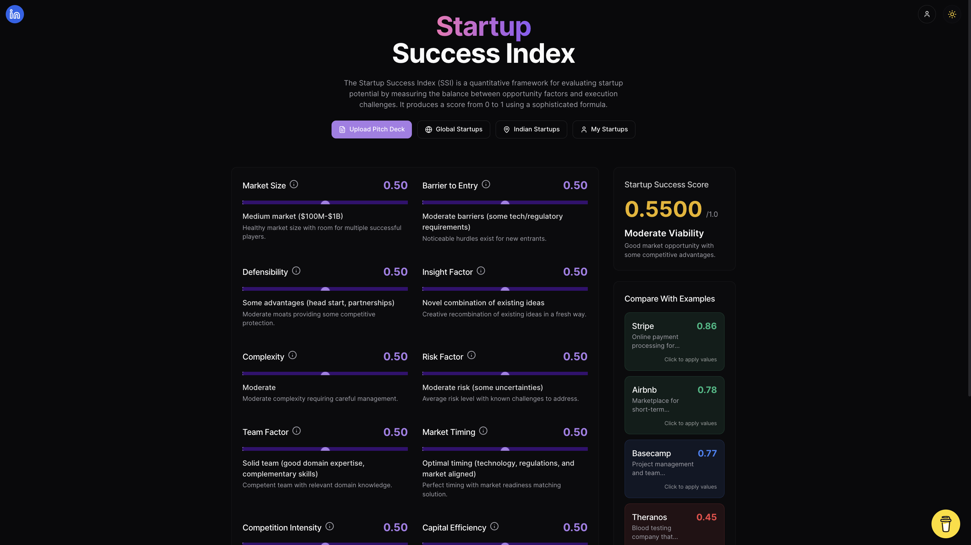Open the user profile icon

click(x=927, y=14)
